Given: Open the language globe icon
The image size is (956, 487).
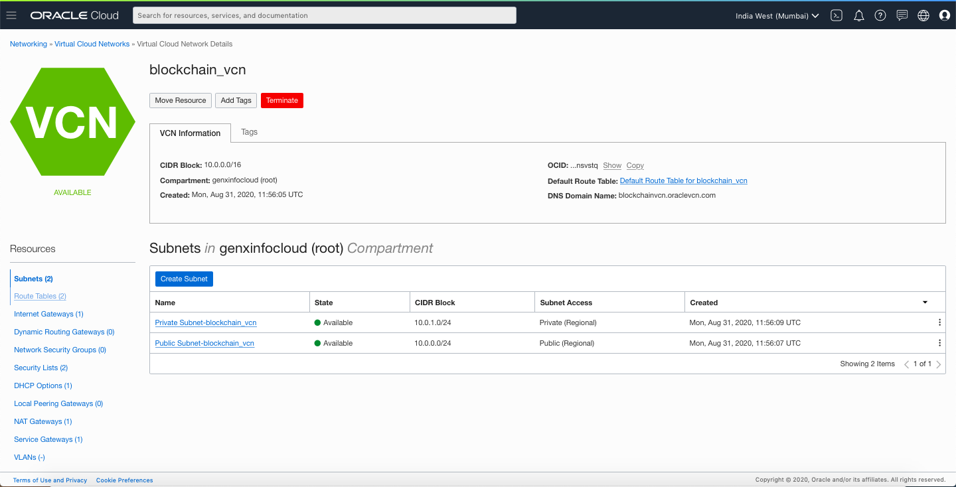Looking at the screenshot, I should 923,15.
